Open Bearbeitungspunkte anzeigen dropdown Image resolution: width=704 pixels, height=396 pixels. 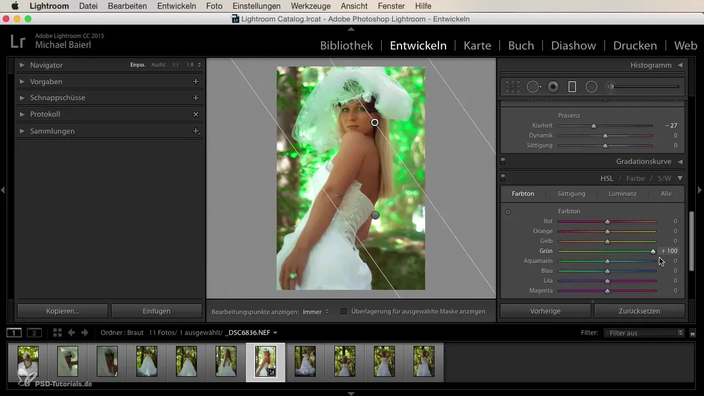click(x=316, y=311)
